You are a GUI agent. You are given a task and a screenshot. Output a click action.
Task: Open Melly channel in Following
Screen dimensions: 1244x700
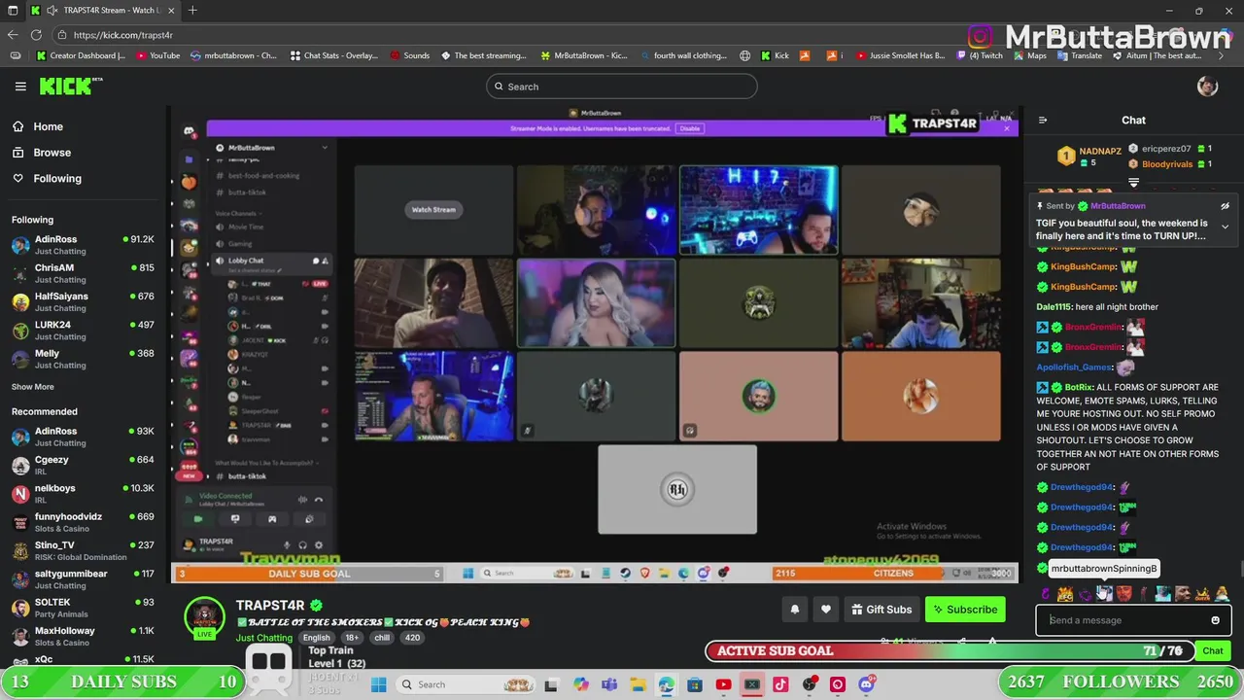coord(83,359)
